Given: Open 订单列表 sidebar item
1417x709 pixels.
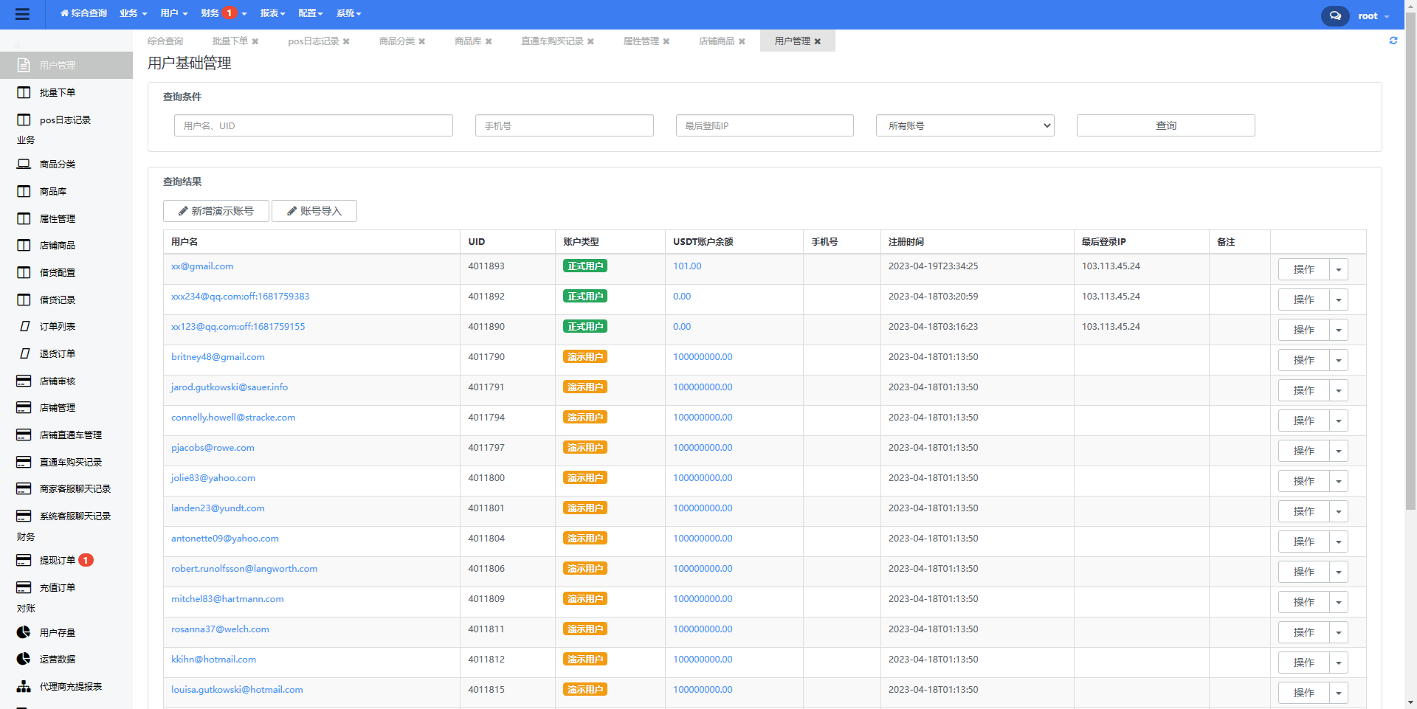Looking at the screenshot, I should coord(58,326).
